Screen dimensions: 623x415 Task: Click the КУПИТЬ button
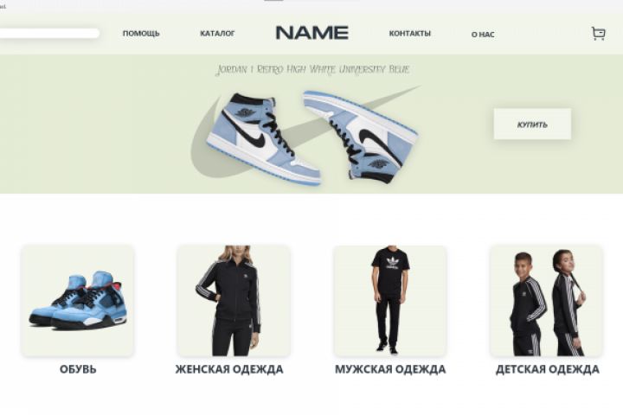pos(532,124)
